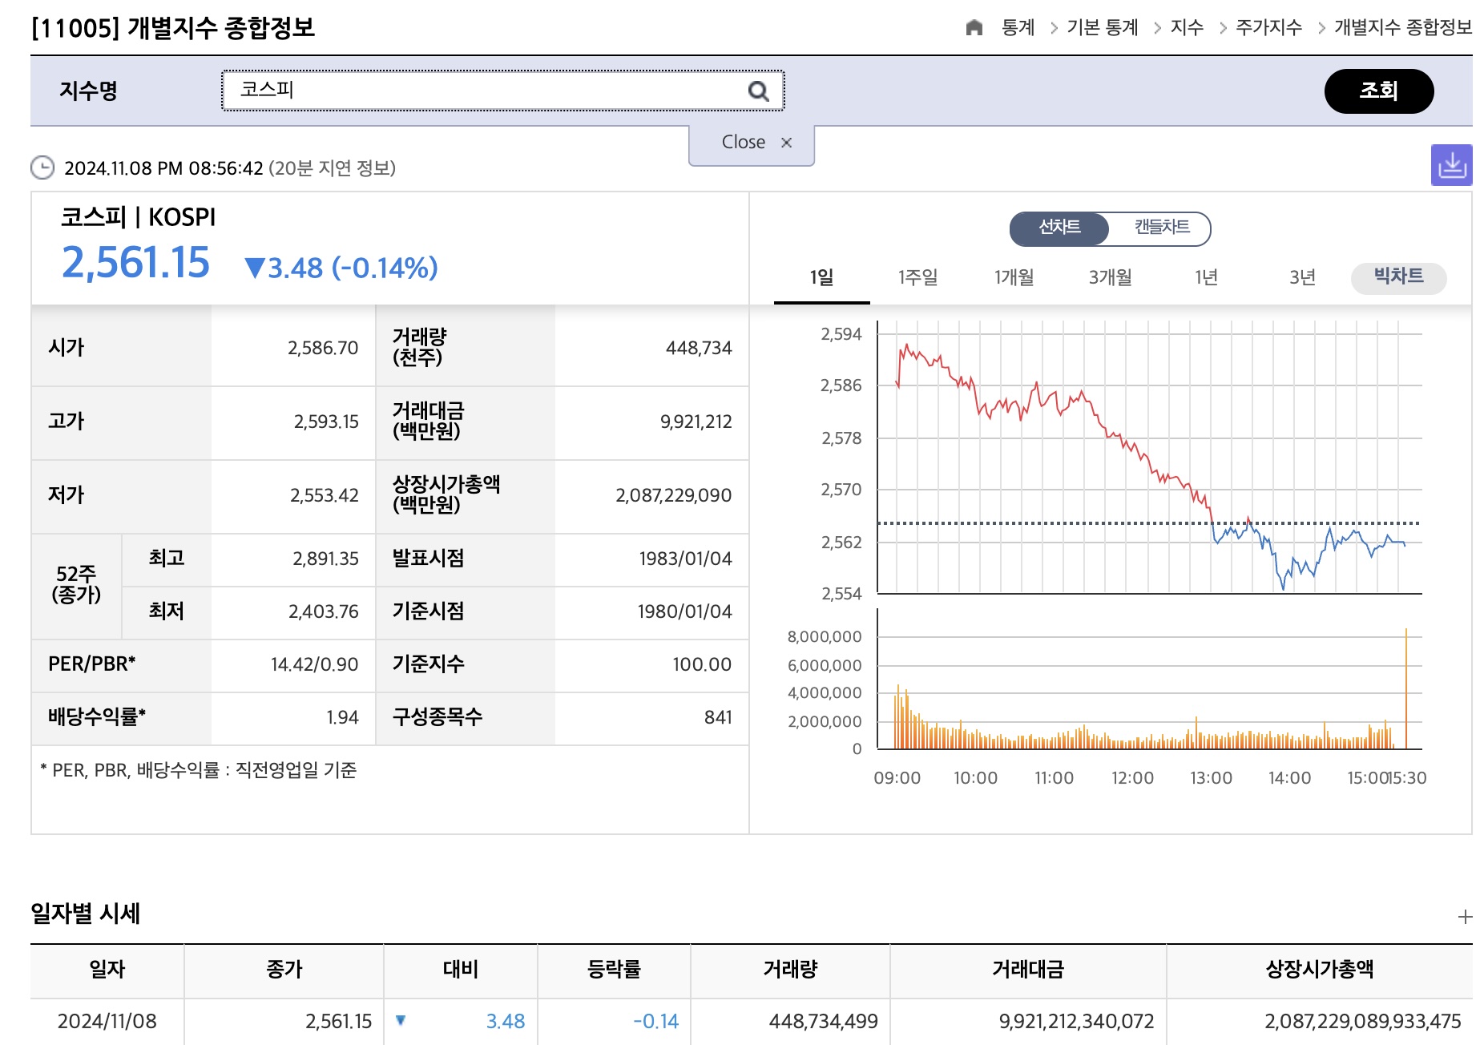Click the 52주 최저 value 2,403.76
1484x1045 pixels.
coord(324,611)
